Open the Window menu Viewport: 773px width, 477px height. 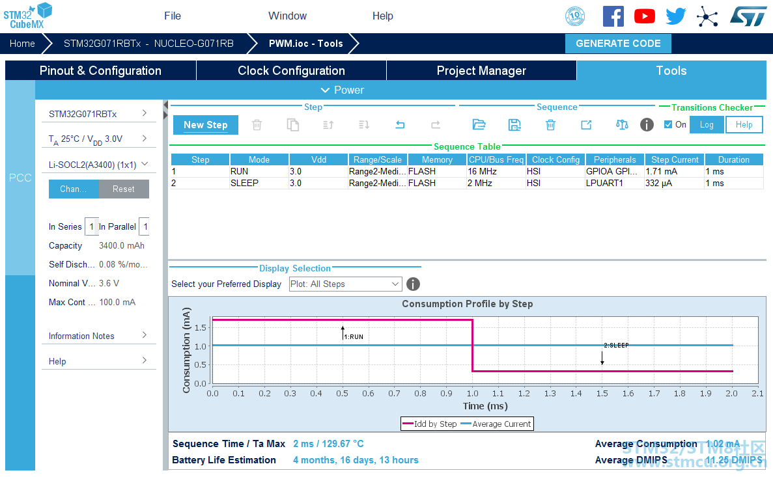point(287,16)
